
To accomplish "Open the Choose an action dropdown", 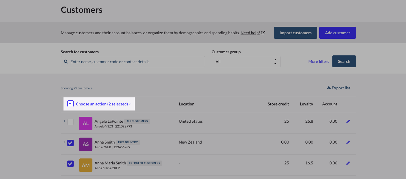I will (x=103, y=104).
